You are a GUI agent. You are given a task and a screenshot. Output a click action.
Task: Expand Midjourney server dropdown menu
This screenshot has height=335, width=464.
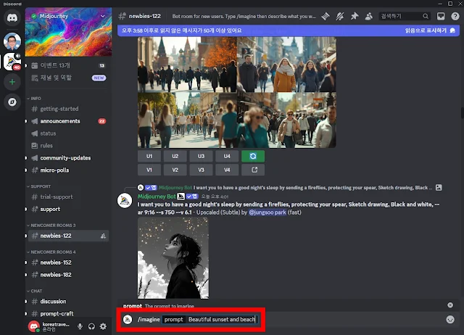103,16
